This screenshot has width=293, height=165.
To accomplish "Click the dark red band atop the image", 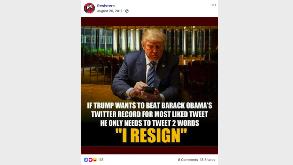I will [x=150, y=22].
